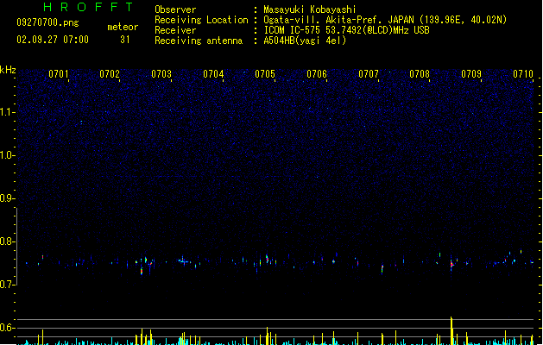
Task: Click the Receiving Location label
Action: coord(201,20)
